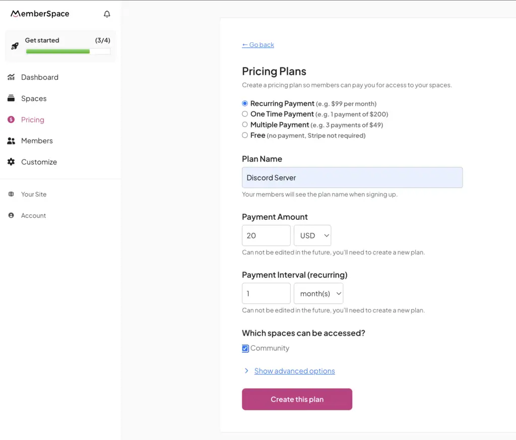
Task: Expand the advanced options chevron
Action: (x=246, y=371)
